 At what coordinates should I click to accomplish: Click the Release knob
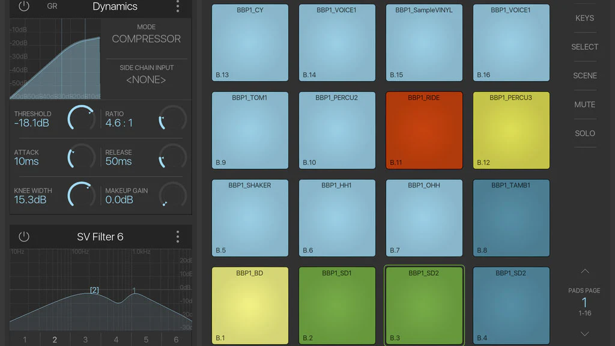coord(172,157)
